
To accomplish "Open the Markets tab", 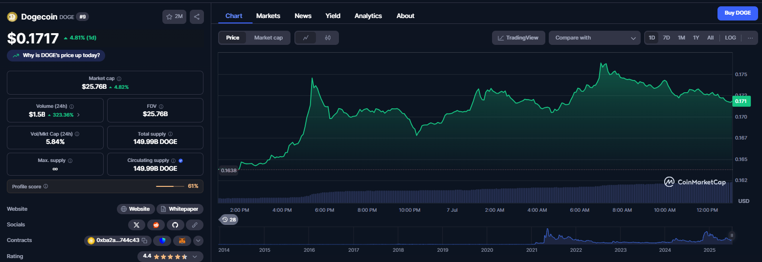I will 268,16.
